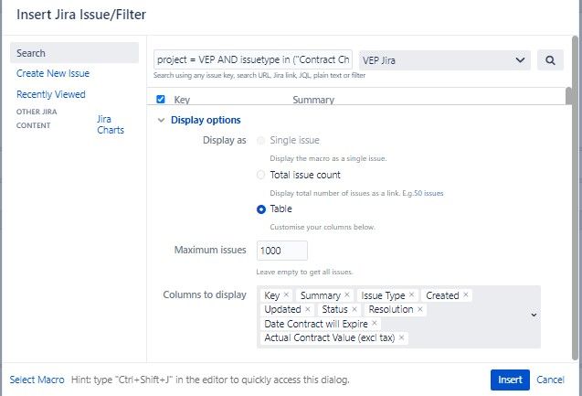This screenshot has height=396, width=582.
Task: Remove Date Contract will Expire tag
Action: [x=375, y=323]
